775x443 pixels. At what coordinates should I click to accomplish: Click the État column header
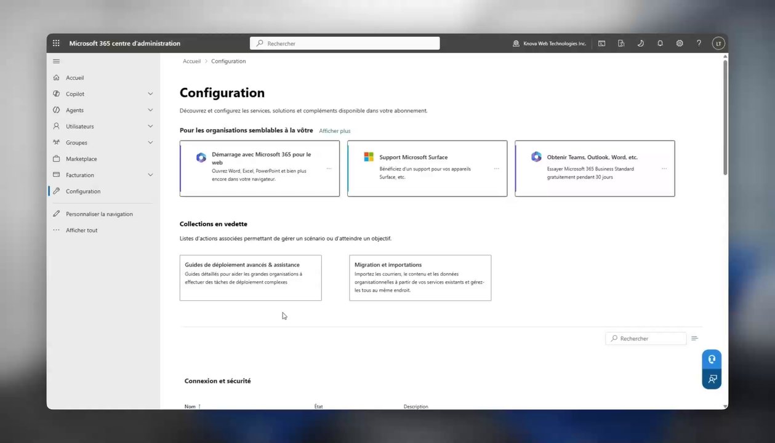[x=318, y=406]
